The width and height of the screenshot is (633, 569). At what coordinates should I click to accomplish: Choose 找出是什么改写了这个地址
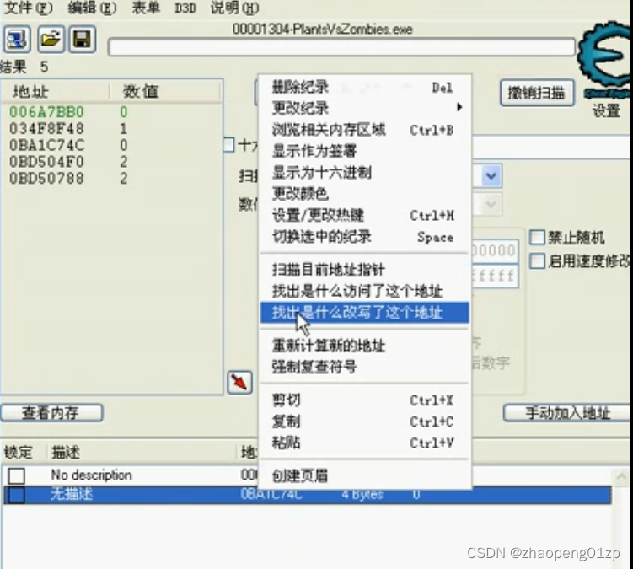point(365,312)
